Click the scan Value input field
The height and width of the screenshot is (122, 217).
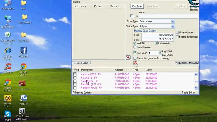click(169, 16)
